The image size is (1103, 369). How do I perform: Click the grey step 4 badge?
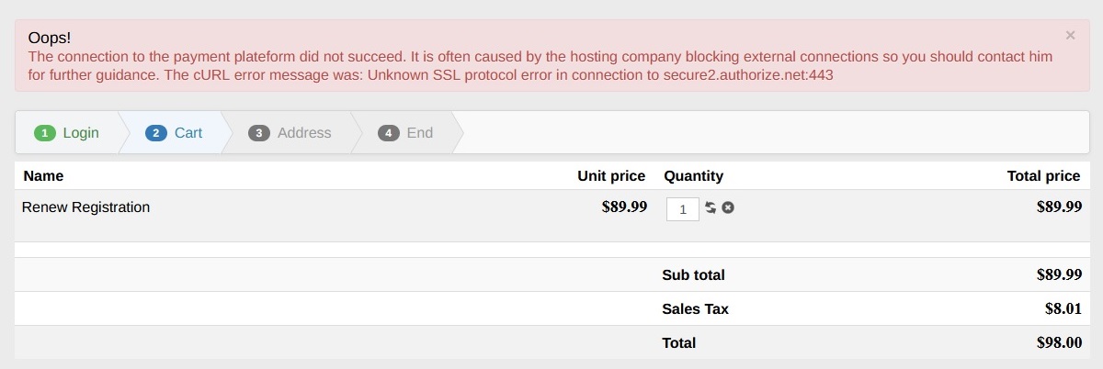click(x=389, y=133)
